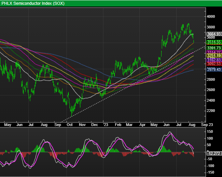
Task: Click the -50 oscillator axis label
Action: 209,159
